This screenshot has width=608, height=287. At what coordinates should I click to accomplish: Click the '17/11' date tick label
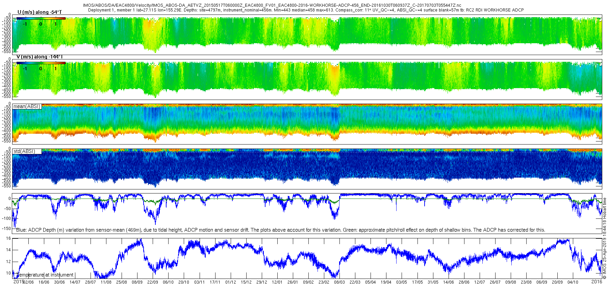[215, 282]
